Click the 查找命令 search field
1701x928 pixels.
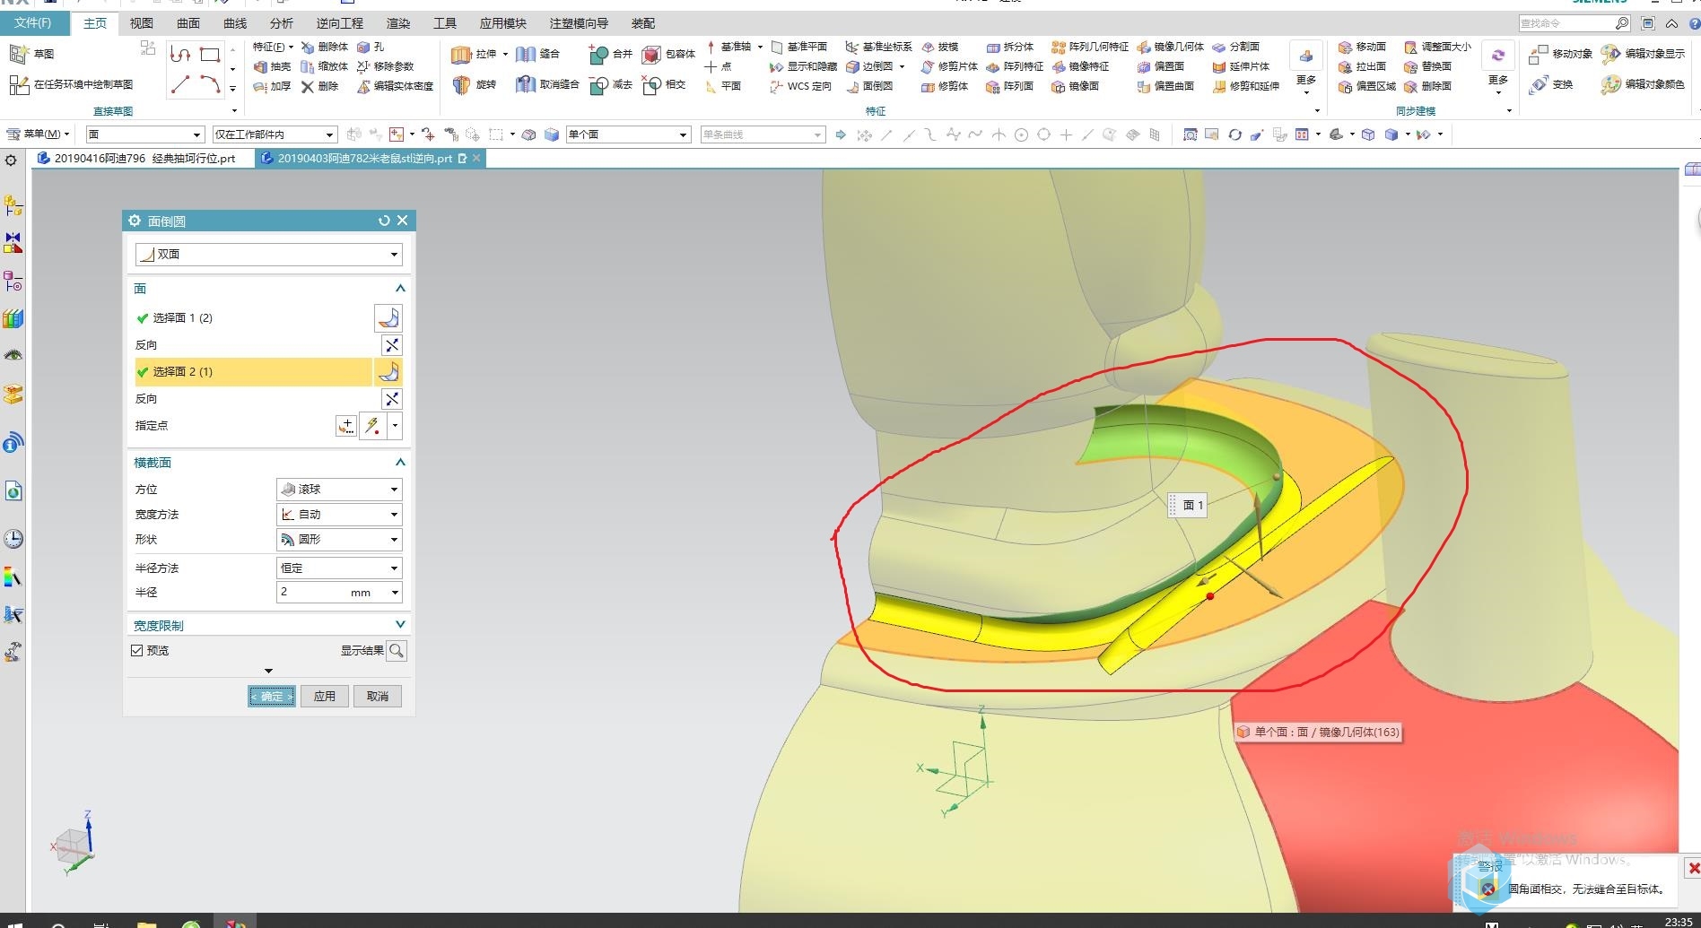click(x=1566, y=23)
